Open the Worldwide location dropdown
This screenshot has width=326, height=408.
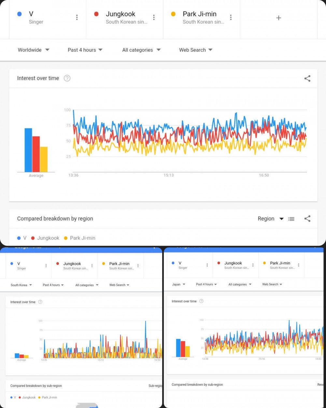[34, 50]
